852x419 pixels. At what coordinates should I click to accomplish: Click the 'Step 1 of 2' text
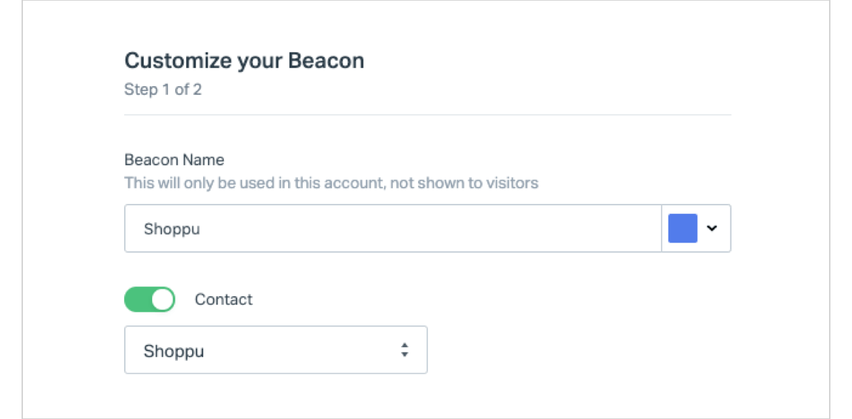click(x=163, y=90)
